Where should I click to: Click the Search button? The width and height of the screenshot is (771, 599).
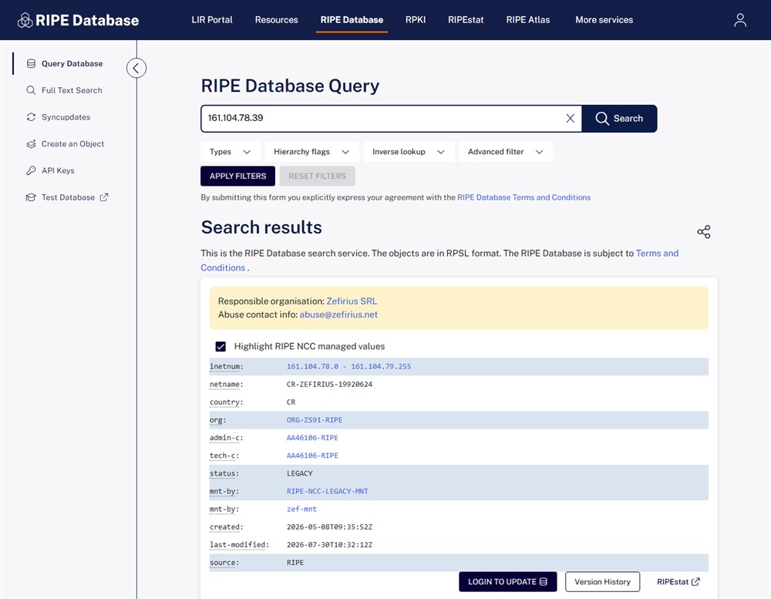(619, 118)
